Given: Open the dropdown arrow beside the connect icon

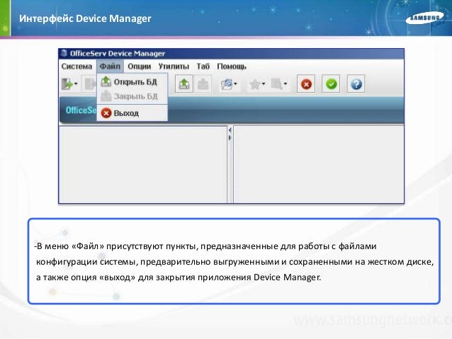Looking at the screenshot, I should (76, 84).
